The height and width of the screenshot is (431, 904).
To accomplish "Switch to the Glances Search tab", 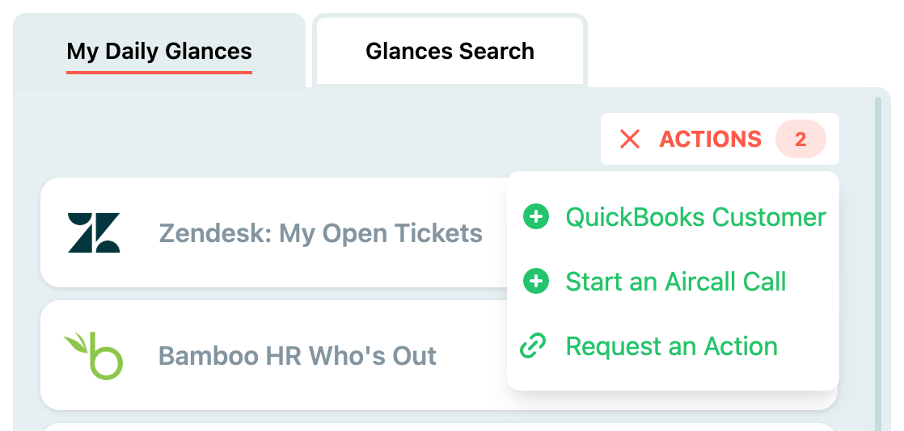I will click(x=450, y=51).
